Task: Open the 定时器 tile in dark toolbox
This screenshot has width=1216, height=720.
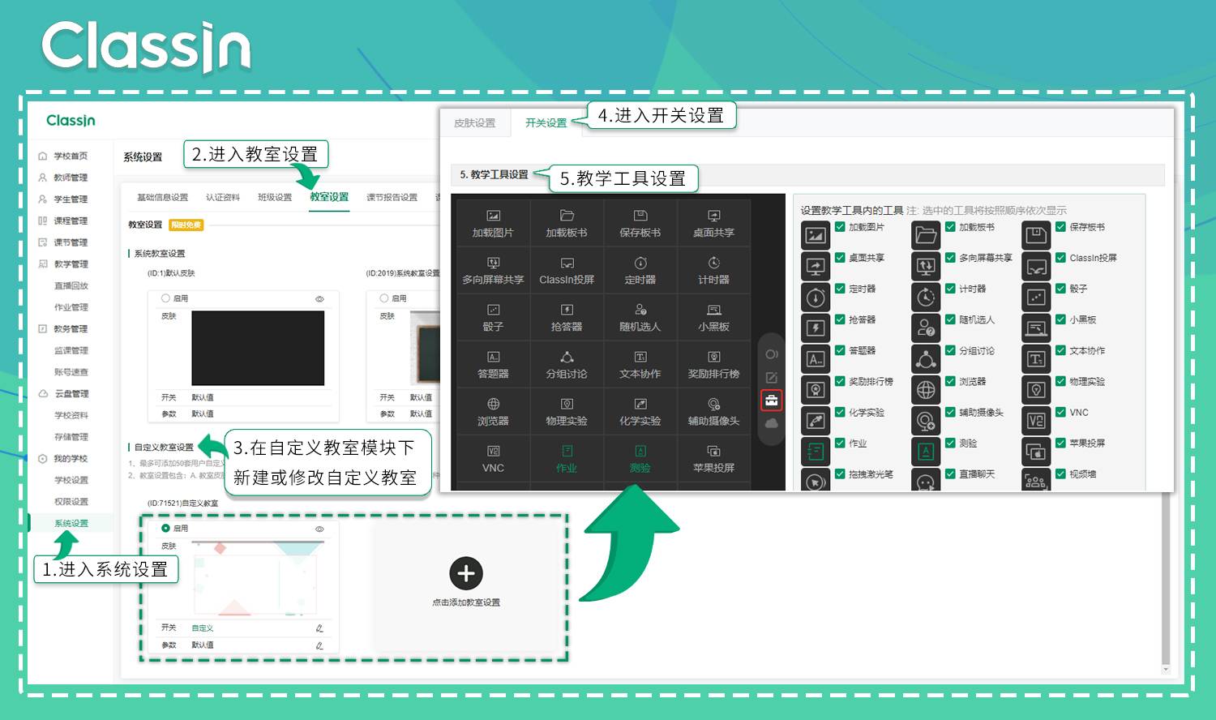Action: pyautogui.click(x=640, y=270)
